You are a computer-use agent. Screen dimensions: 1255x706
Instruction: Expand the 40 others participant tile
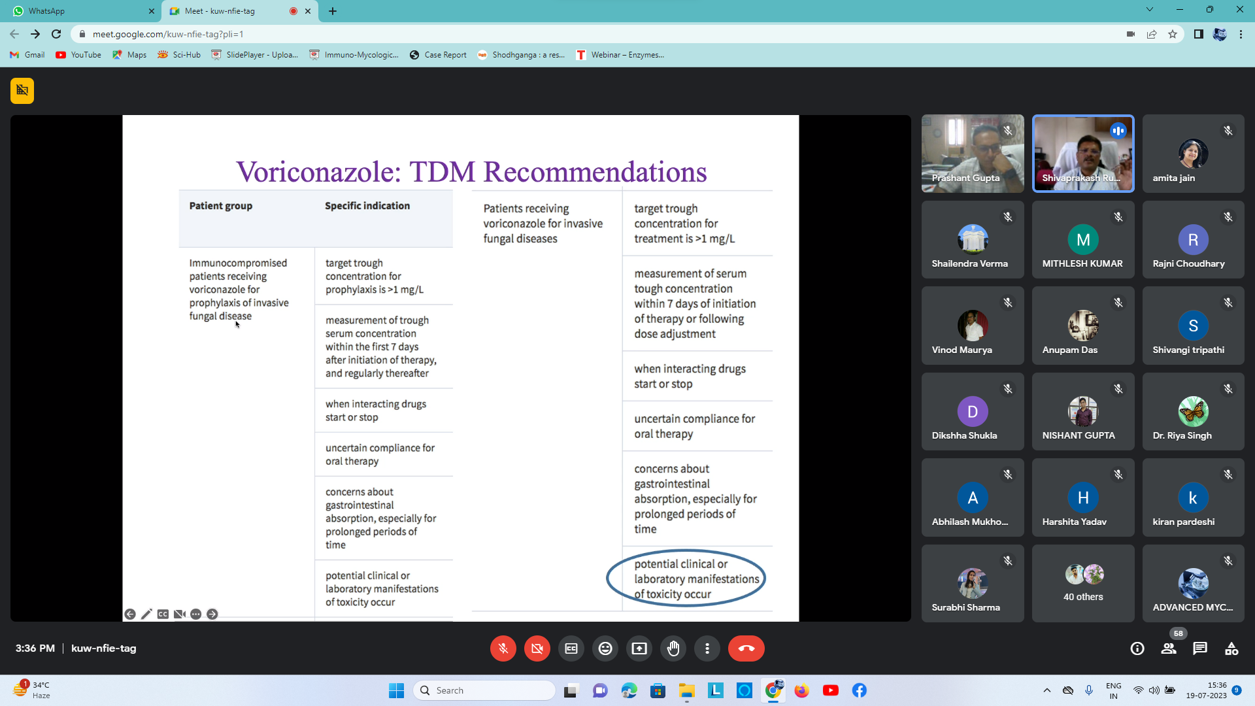pos(1083,583)
